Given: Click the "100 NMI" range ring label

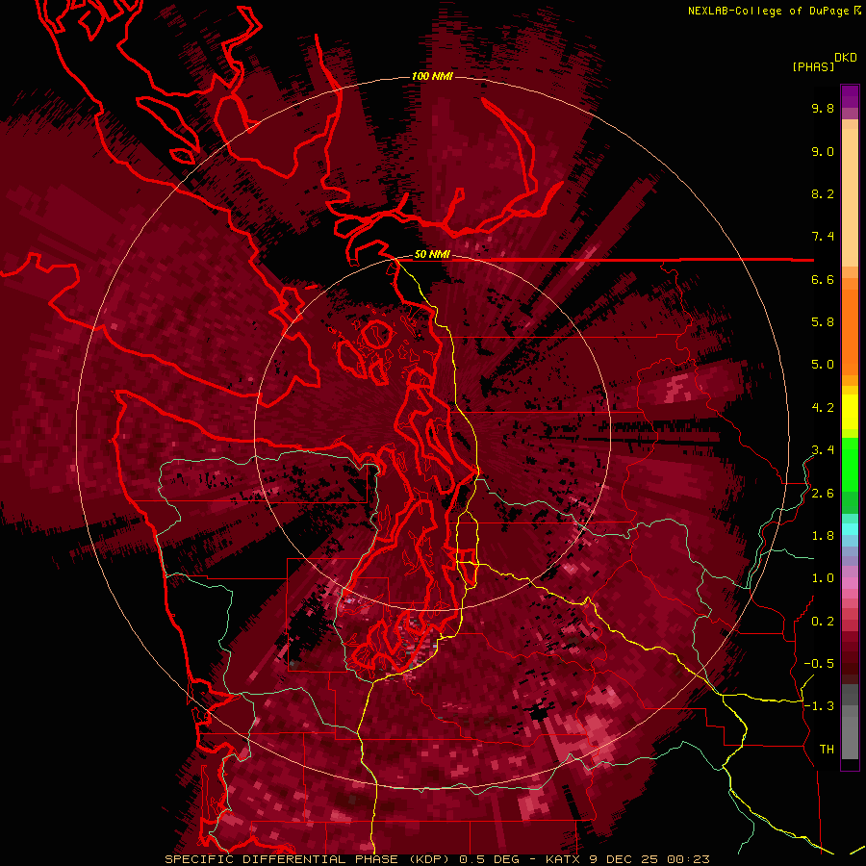Looking at the screenshot, I should [432, 76].
